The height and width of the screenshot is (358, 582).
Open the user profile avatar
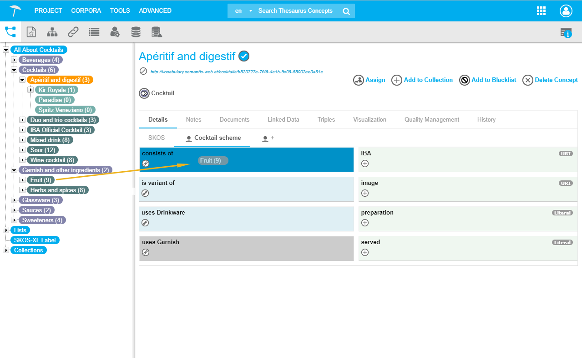pos(566,11)
